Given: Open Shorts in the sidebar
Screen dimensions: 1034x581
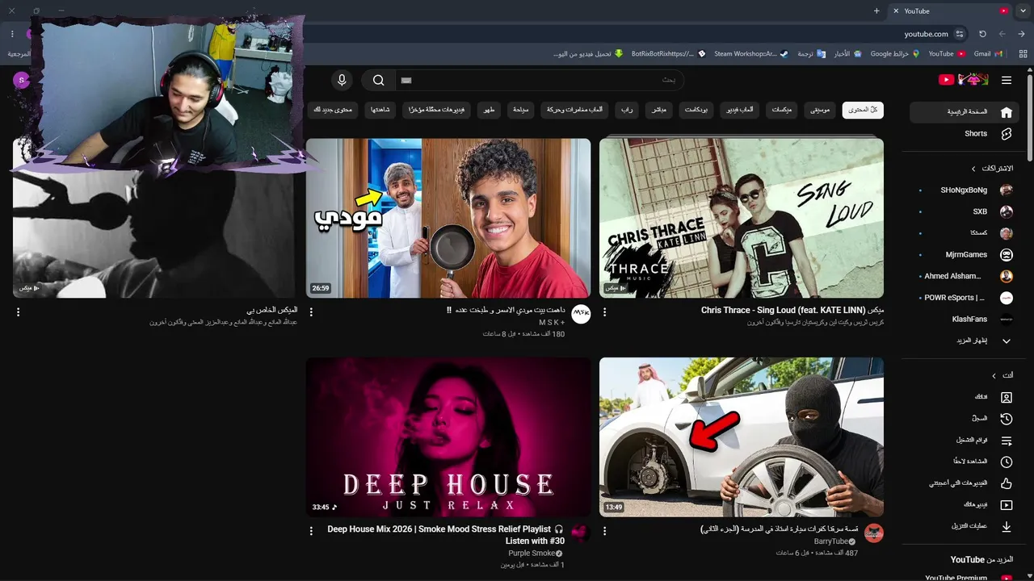Looking at the screenshot, I should [965, 134].
